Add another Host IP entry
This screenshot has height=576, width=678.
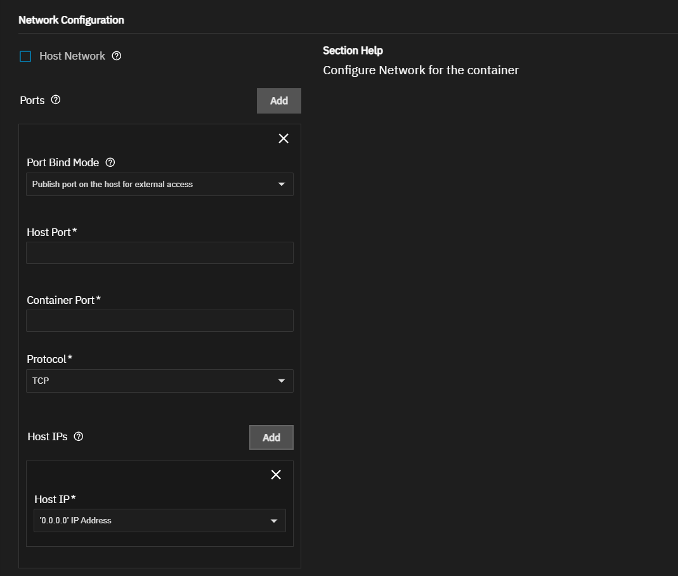(271, 437)
